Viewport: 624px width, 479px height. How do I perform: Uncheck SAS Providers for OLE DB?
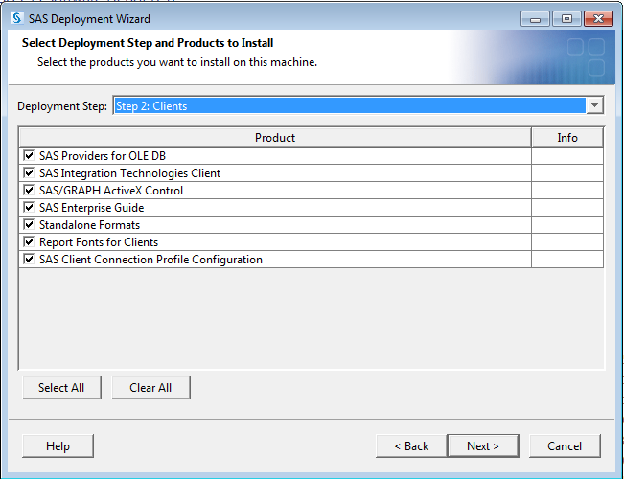(29, 156)
